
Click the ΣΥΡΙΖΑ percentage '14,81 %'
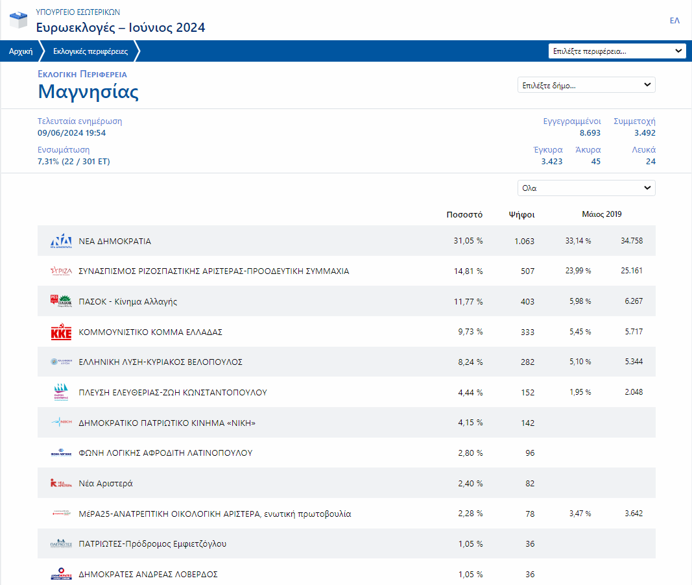pyautogui.click(x=468, y=271)
